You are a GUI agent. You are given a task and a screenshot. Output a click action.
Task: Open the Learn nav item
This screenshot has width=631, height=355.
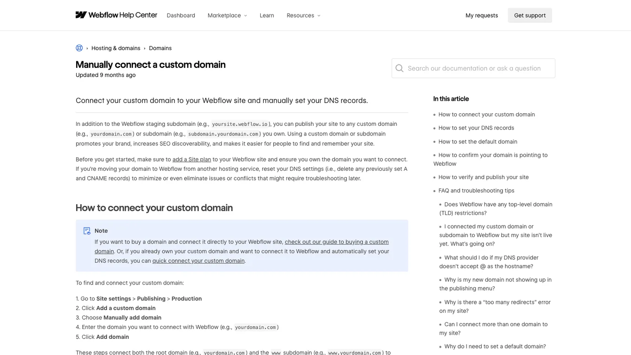[x=267, y=15]
